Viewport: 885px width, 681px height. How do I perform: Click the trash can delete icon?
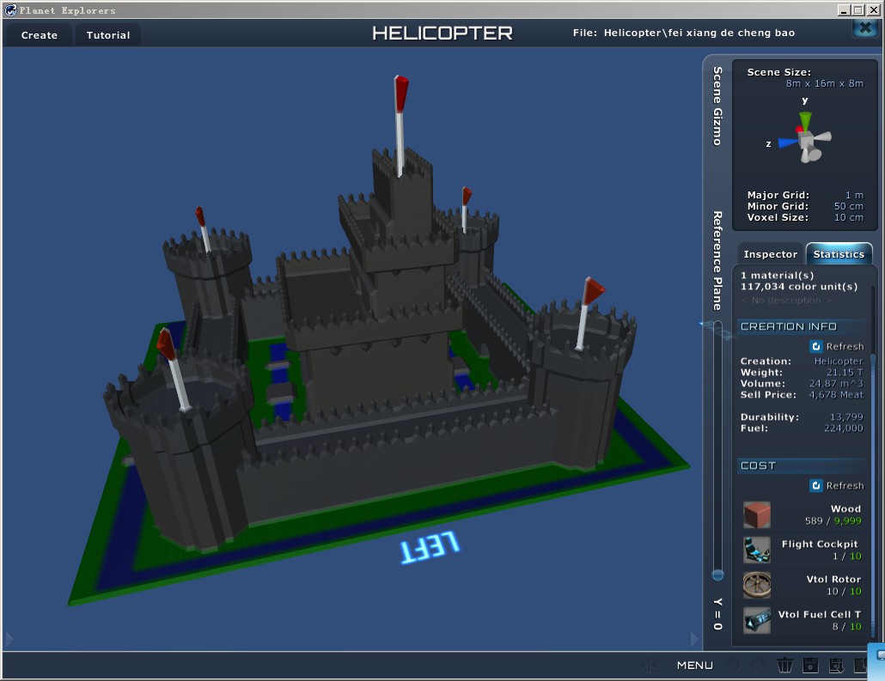(x=784, y=666)
